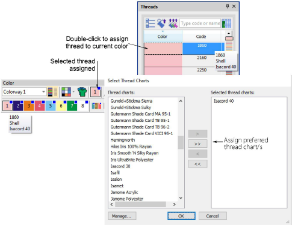Click thread charts list scroll up arrow
Viewport: 292px width, 233px height.
click(181, 101)
